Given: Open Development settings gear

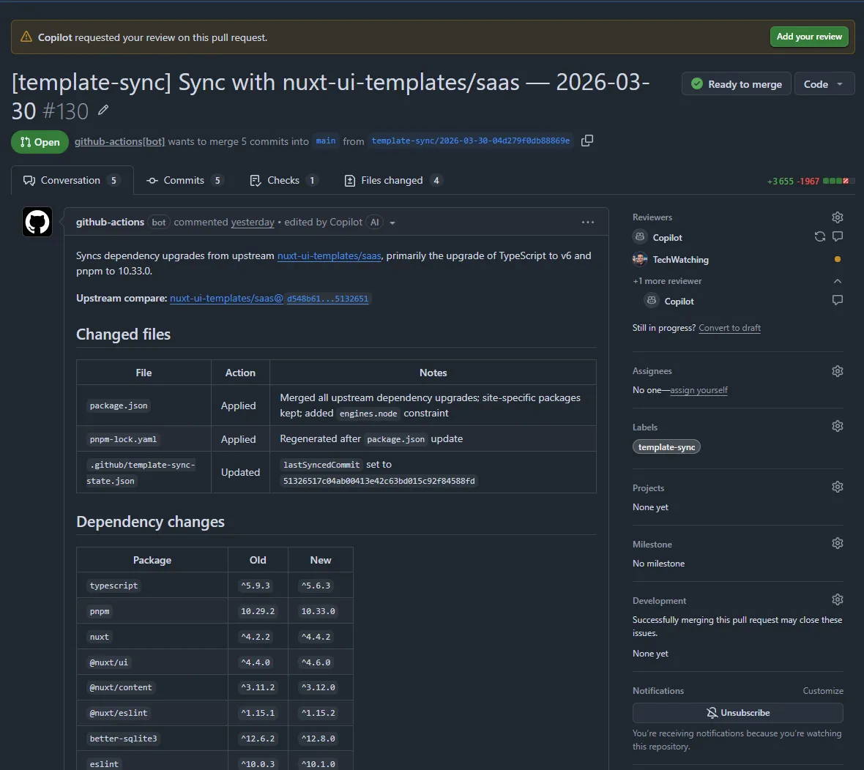Looking at the screenshot, I should [x=837, y=599].
